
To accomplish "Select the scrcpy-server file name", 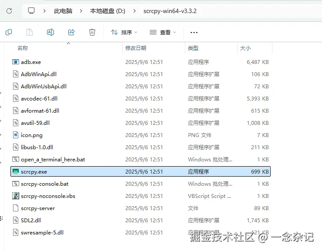I will [38, 208].
